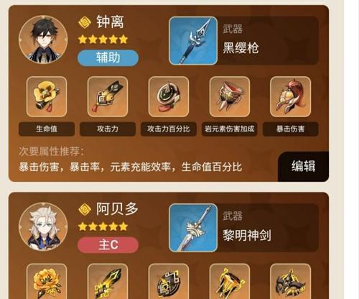This screenshot has width=359, height=299.
Task: Select Zhongli's yellow flower artifact icon
Action: pyautogui.click(x=47, y=97)
